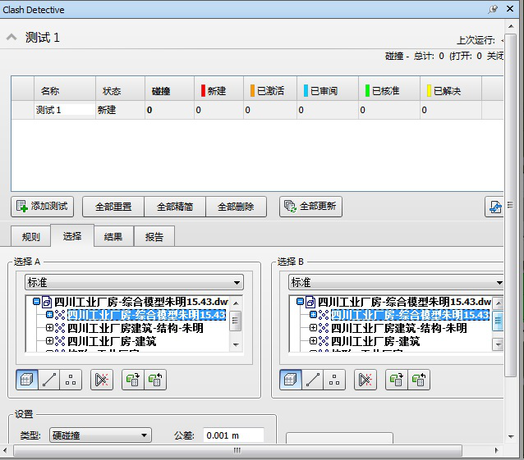Toggle line geometry selection in Selection A

49,380
